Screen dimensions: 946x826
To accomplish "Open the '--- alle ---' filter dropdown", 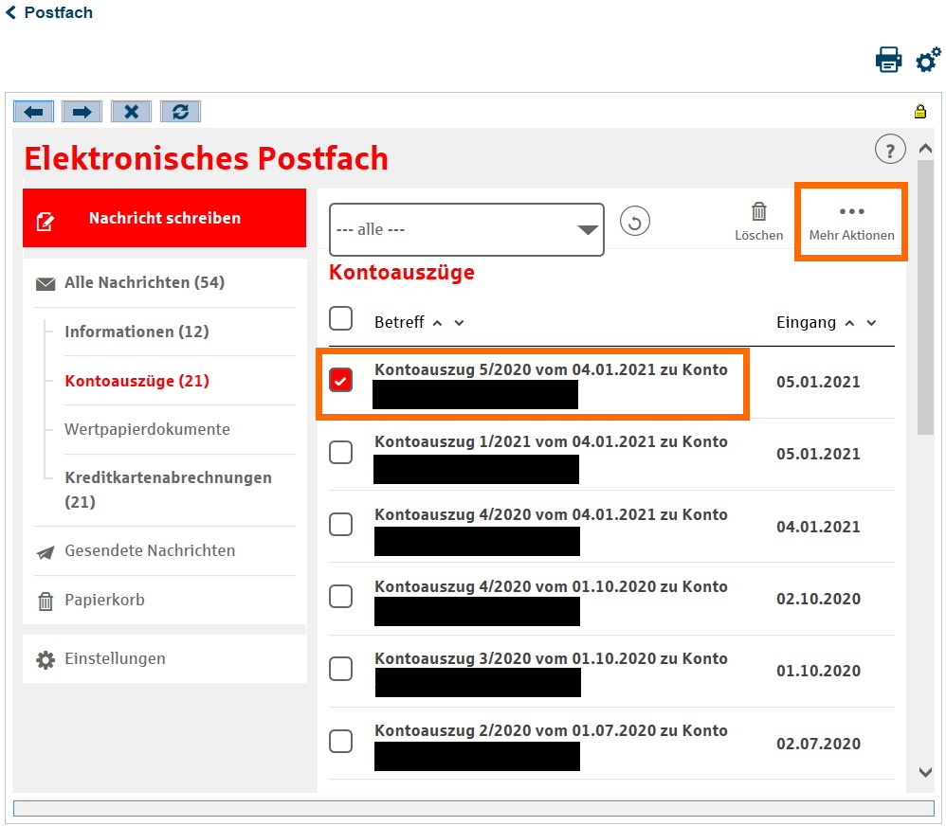I will pos(466,229).
